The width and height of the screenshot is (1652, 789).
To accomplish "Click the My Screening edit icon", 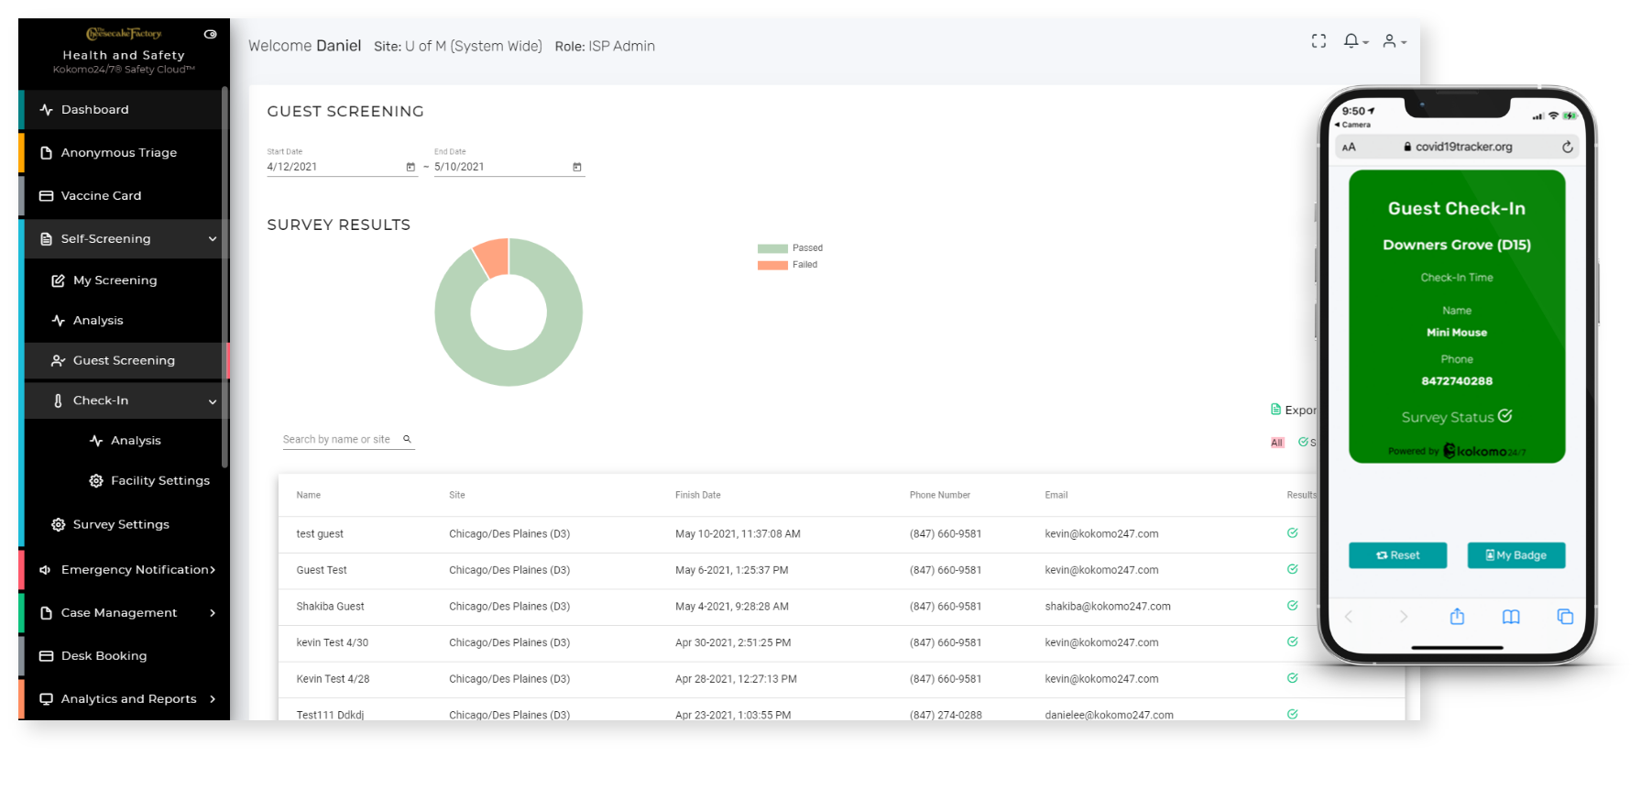I will point(58,280).
